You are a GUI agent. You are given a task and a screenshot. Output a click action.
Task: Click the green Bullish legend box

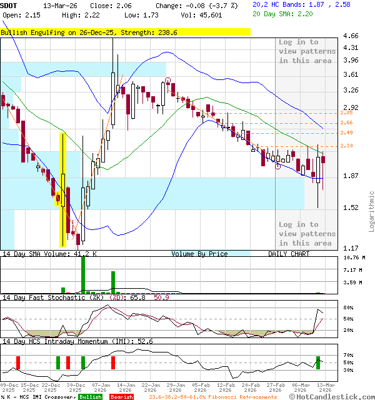(x=90, y=397)
